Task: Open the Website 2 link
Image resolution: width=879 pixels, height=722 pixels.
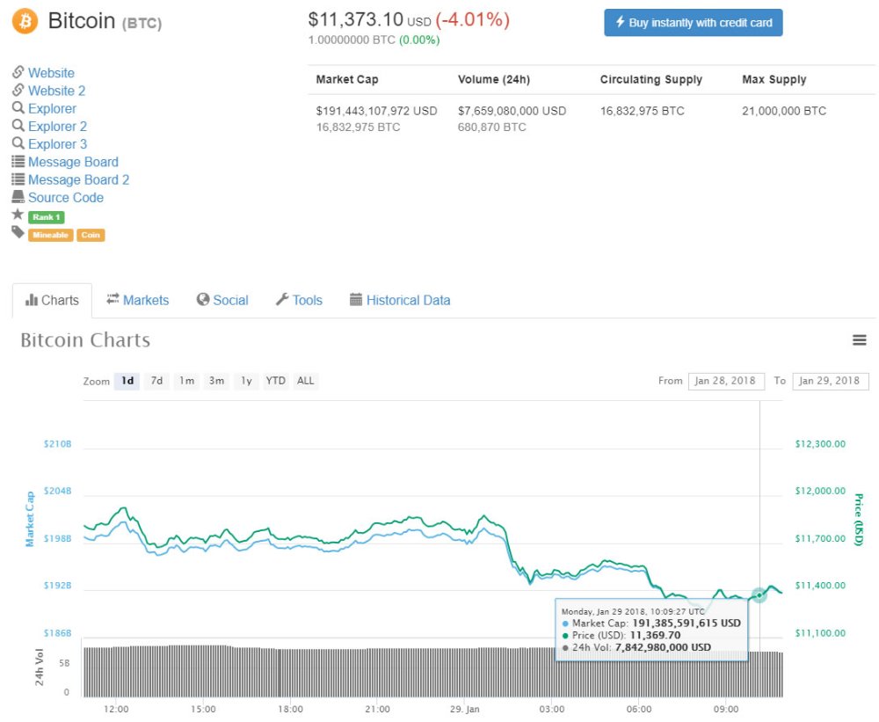Action: [x=56, y=91]
